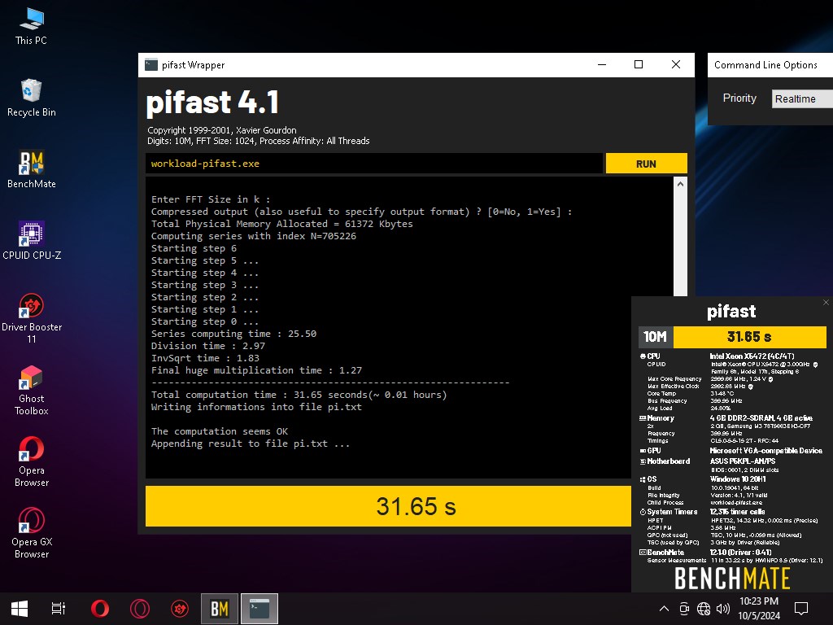The width and height of the screenshot is (833, 625).
Task: Click the pifast Wrapper title bar icon
Action: click(150, 65)
